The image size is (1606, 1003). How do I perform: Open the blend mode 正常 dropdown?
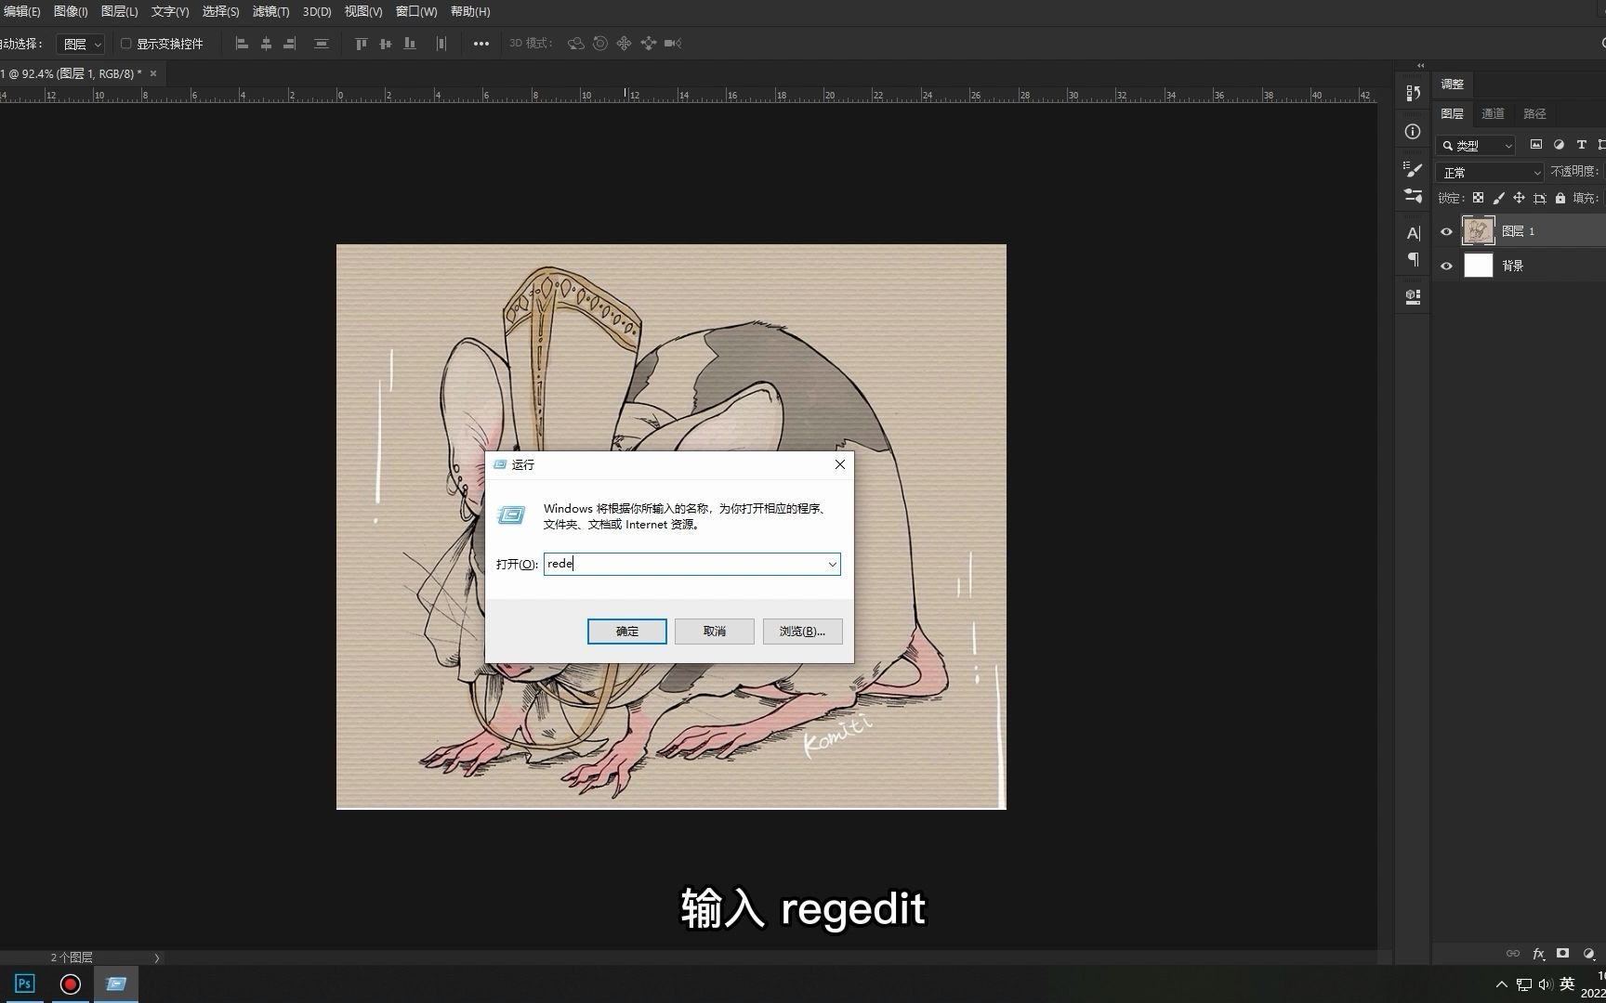pos(1490,172)
